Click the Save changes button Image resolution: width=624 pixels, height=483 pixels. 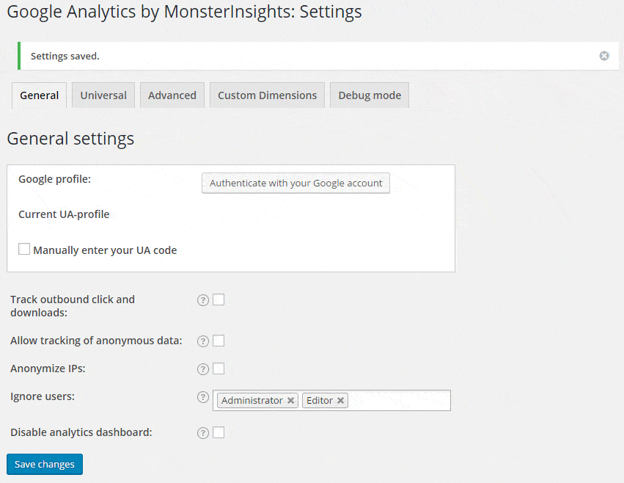click(45, 464)
